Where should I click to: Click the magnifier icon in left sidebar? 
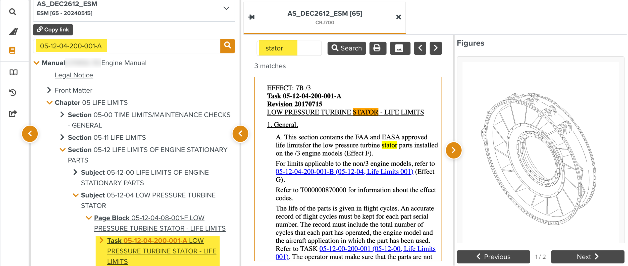pyautogui.click(x=13, y=12)
